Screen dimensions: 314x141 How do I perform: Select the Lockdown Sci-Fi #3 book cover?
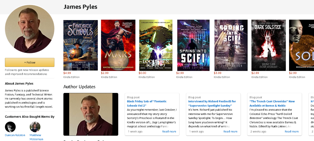[x=155, y=45]
